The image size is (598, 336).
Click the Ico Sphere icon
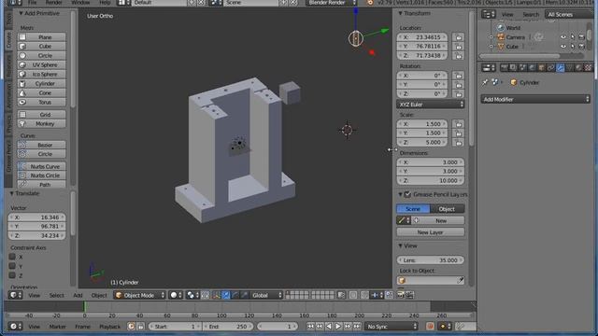(x=22, y=74)
